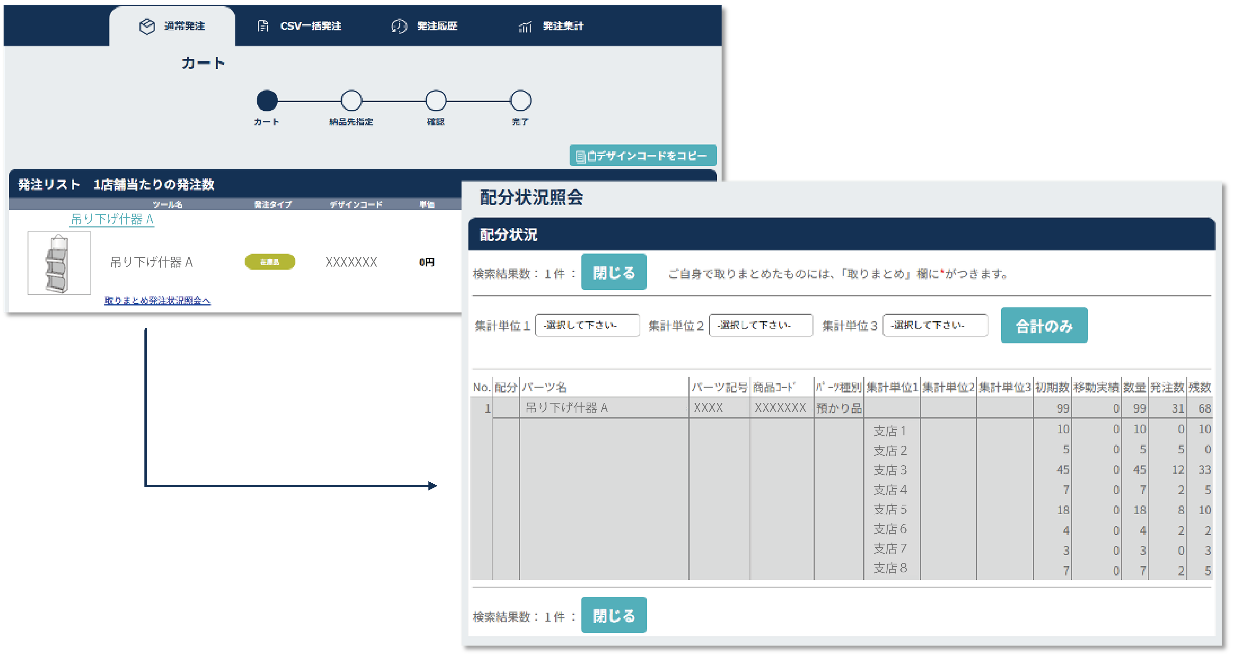Click the 通常発注 box icon
This screenshot has width=1233, height=656.
pyautogui.click(x=147, y=26)
